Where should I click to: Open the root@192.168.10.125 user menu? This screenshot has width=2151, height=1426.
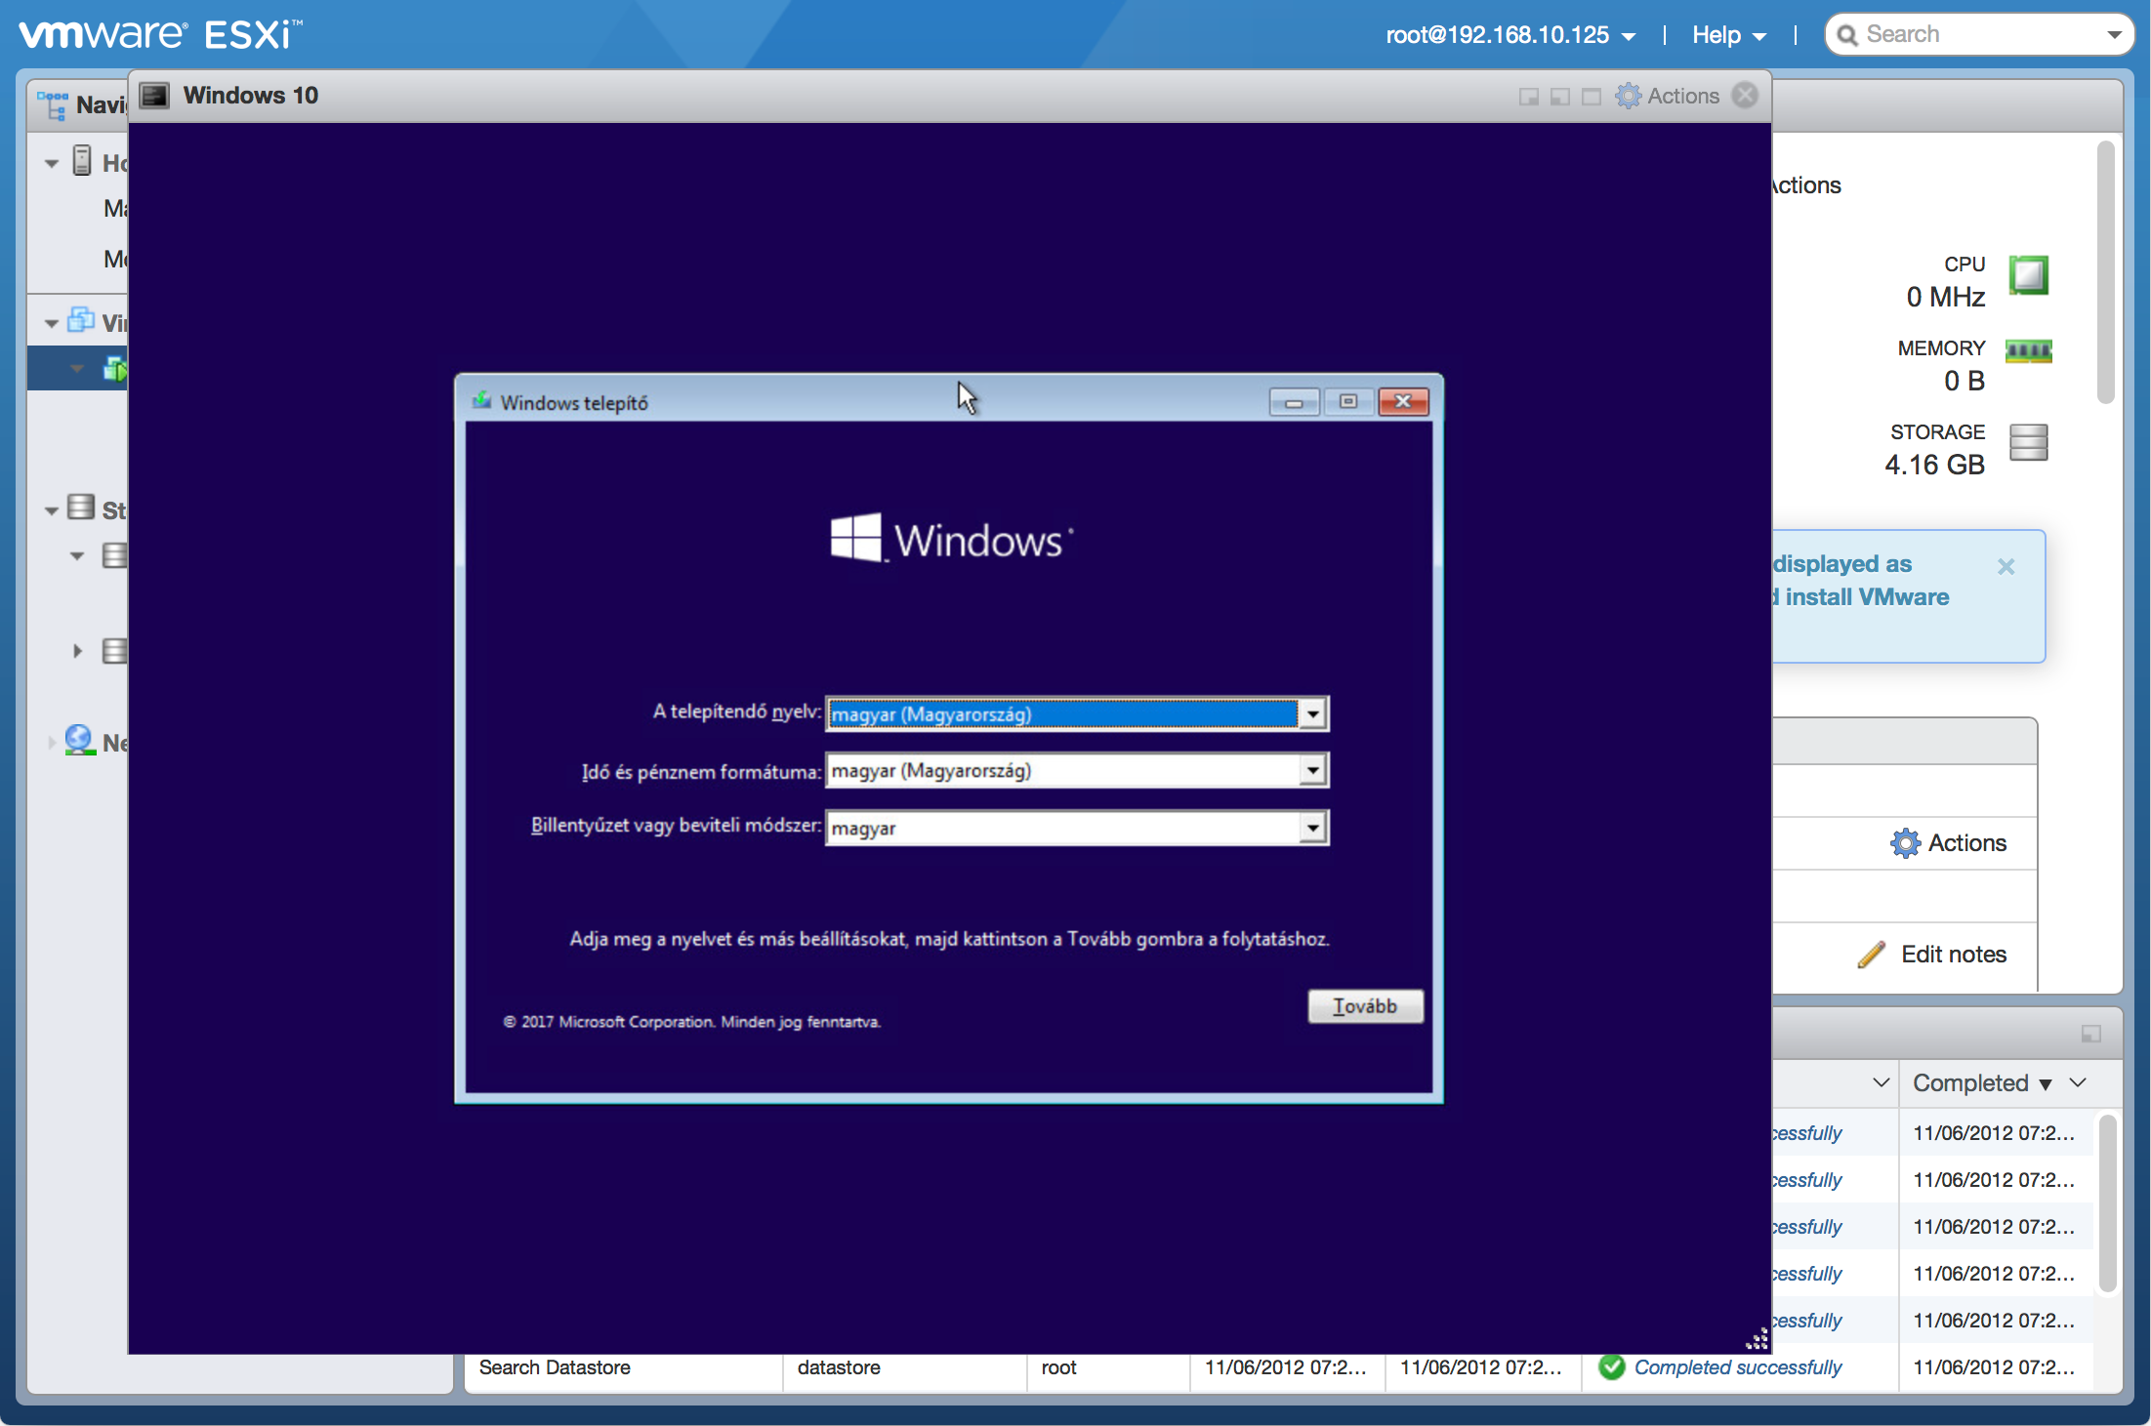pos(1510,35)
